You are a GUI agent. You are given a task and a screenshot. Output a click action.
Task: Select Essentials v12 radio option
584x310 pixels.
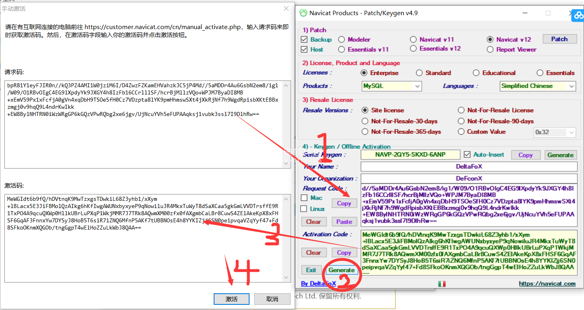[x=413, y=49]
